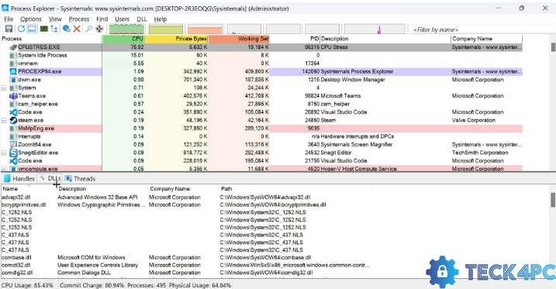Switch to the Handles tab

19,178
